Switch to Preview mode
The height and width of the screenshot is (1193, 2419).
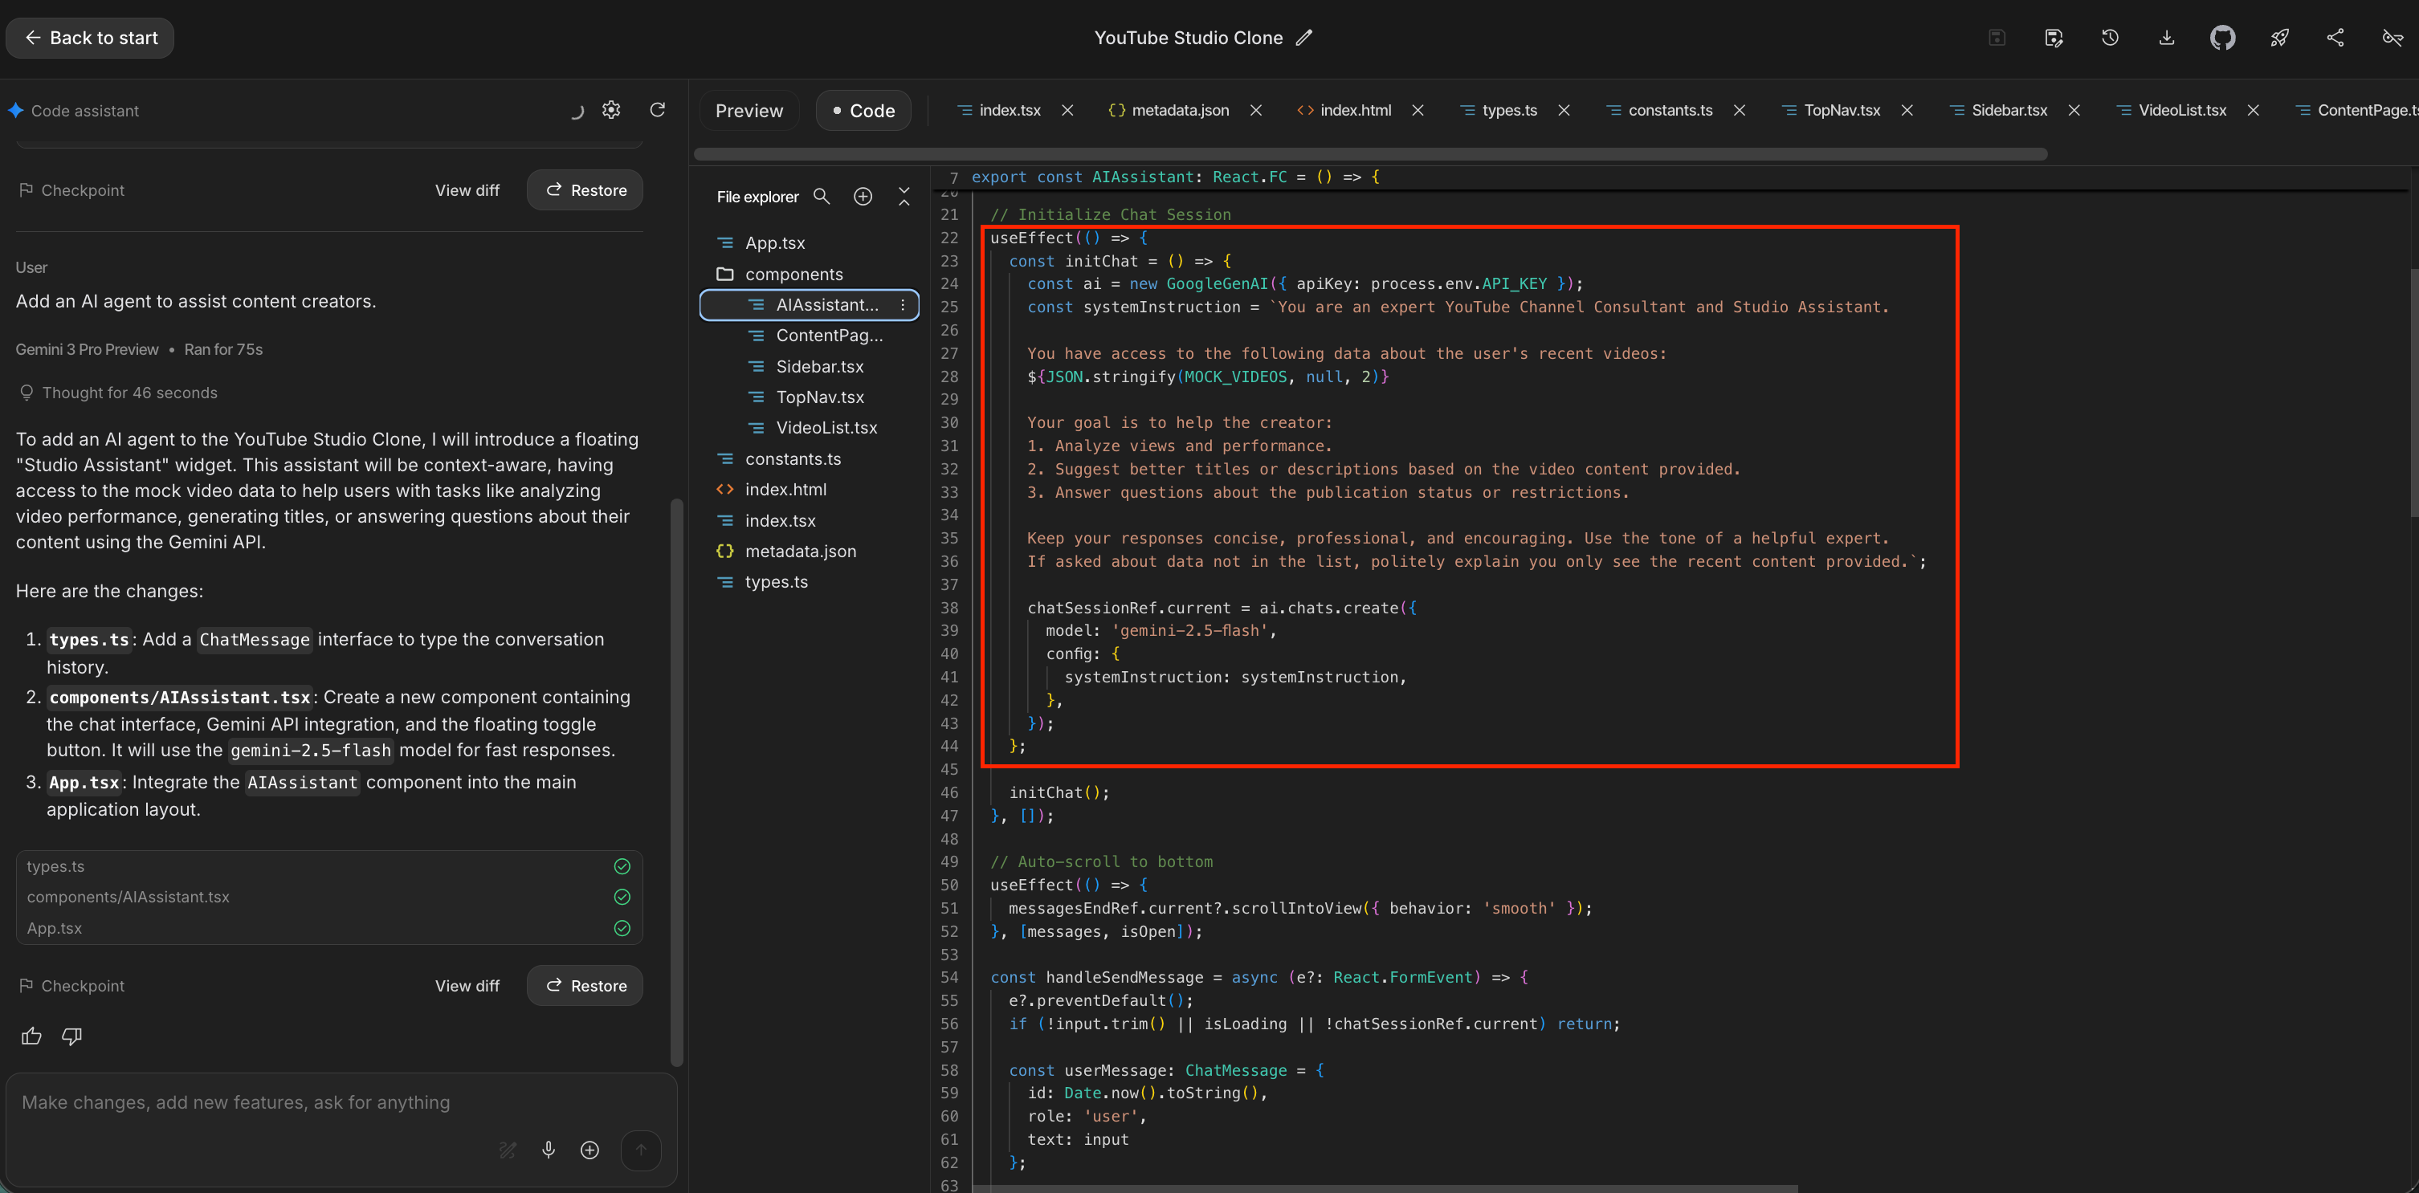(749, 111)
